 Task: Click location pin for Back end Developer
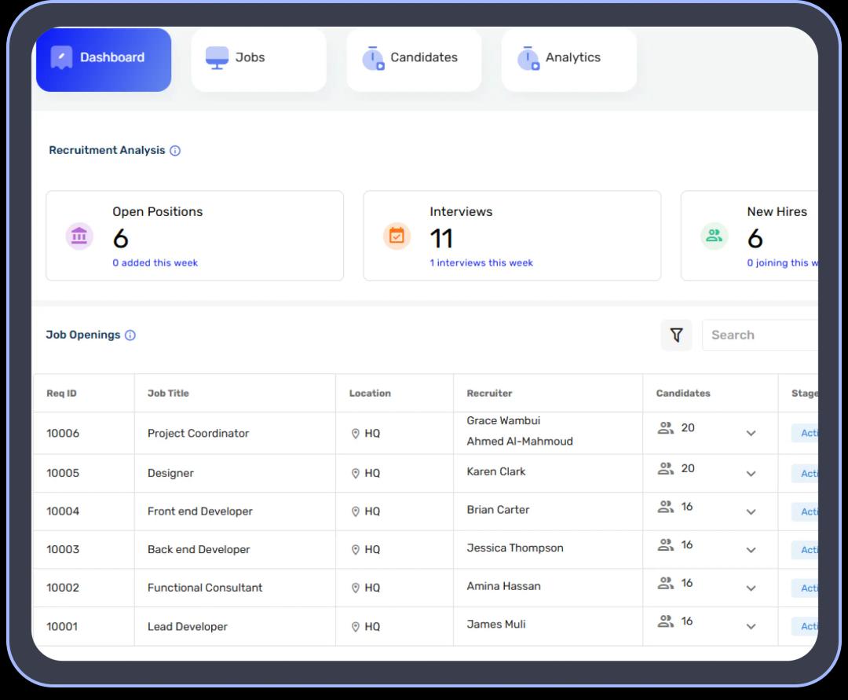click(356, 550)
